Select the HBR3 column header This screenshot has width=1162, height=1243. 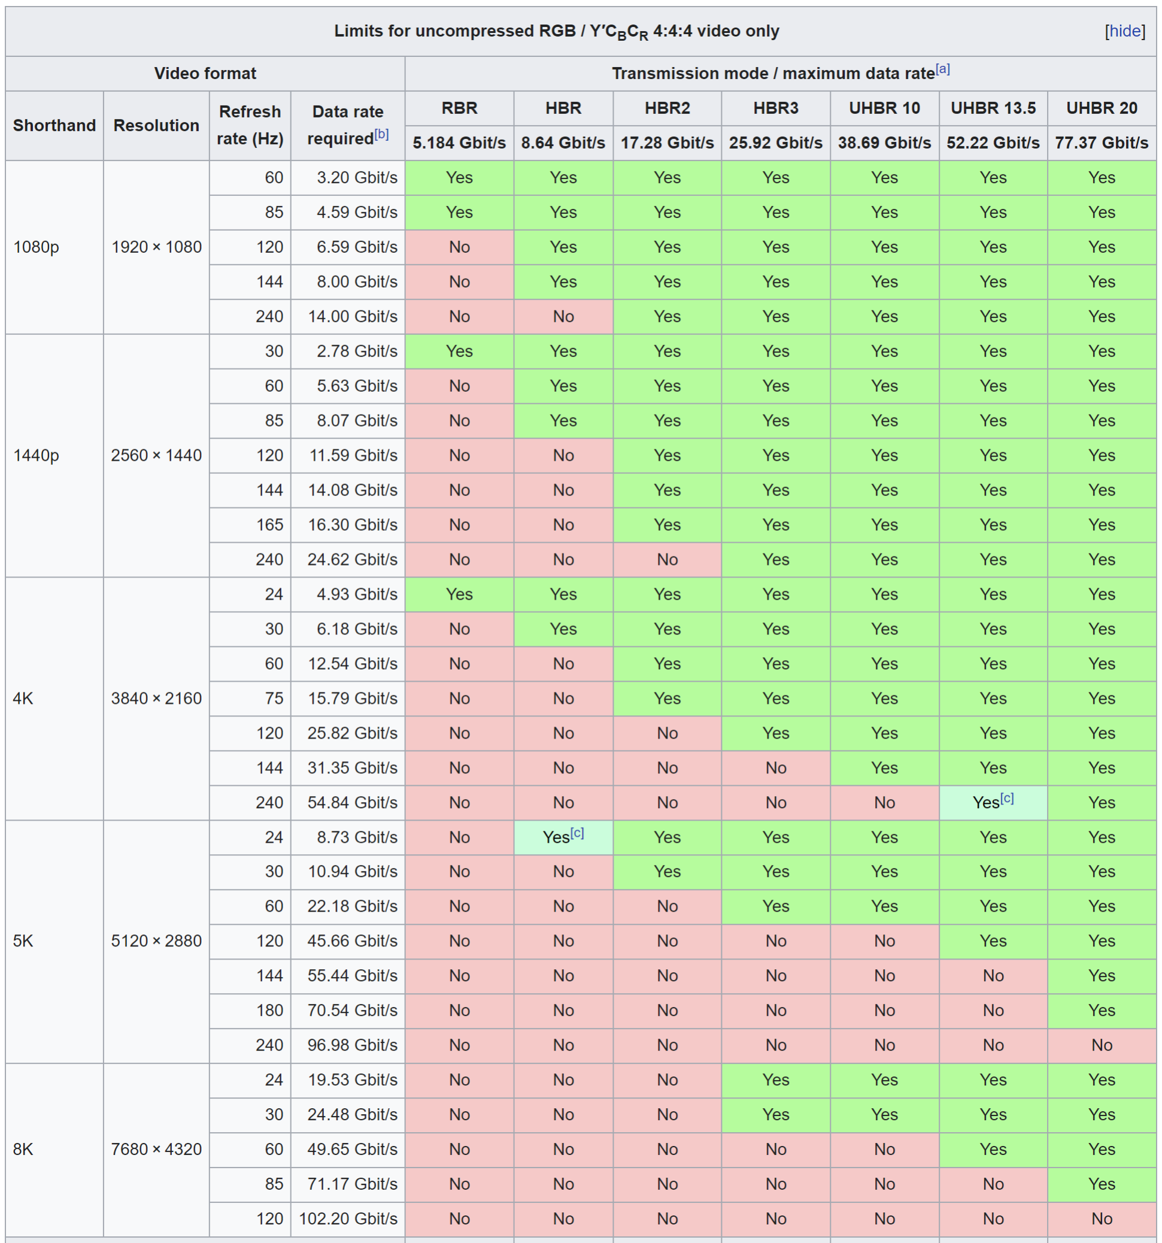click(775, 108)
